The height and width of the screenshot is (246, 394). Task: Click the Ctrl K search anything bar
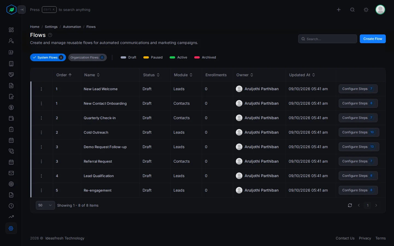pos(60,10)
